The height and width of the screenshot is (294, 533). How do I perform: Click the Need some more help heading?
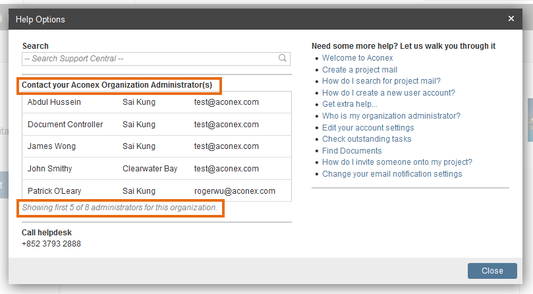(403, 46)
